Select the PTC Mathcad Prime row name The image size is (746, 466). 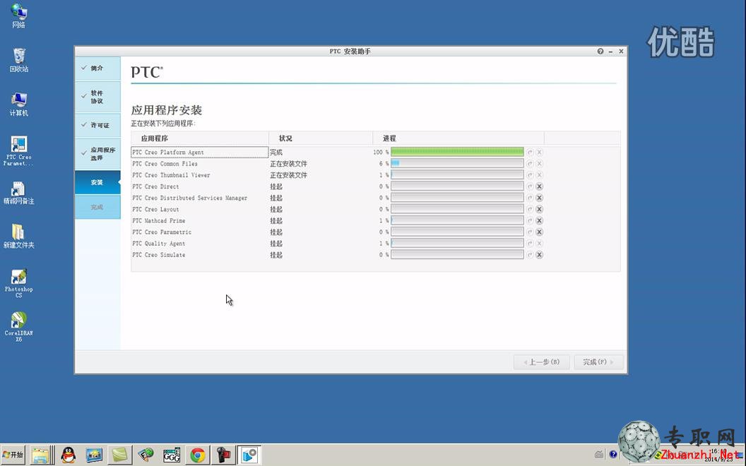[x=159, y=220]
